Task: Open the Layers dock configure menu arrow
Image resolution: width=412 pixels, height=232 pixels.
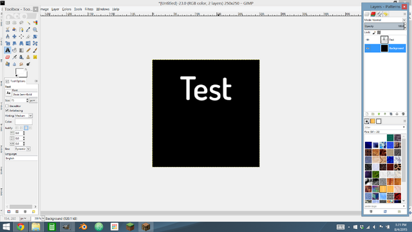Action: point(405,14)
